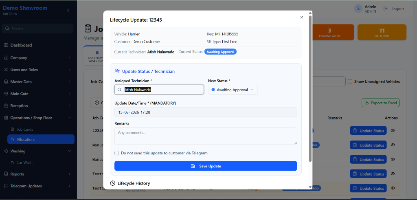Click the Company building icon
Image resolution: width=417 pixels, height=200 pixels.
tap(6, 58)
